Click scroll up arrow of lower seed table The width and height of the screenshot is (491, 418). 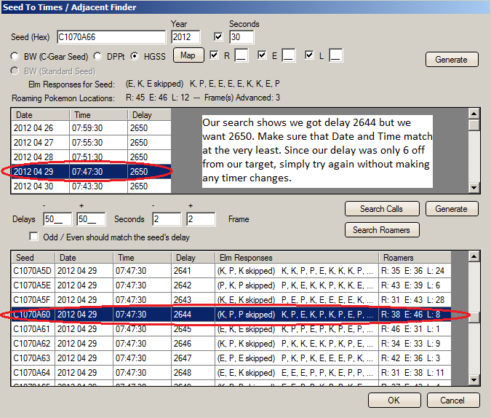(x=474, y=257)
